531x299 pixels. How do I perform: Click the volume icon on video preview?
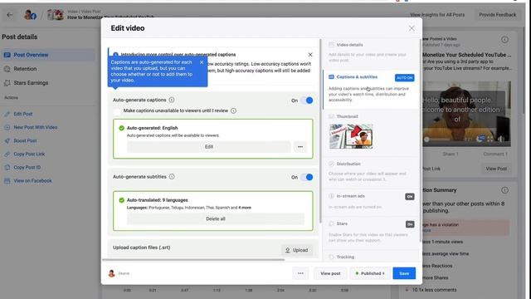(x=501, y=139)
